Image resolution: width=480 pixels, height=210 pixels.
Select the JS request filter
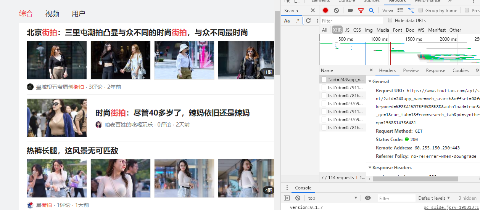347,30
